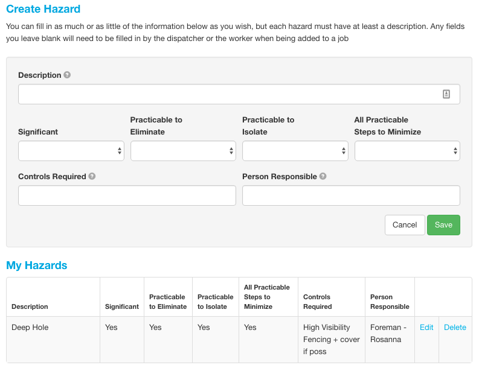Image resolution: width=479 pixels, height=368 pixels.
Task: Click the Description column header in My Hazards
Action: click(x=30, y=306)
